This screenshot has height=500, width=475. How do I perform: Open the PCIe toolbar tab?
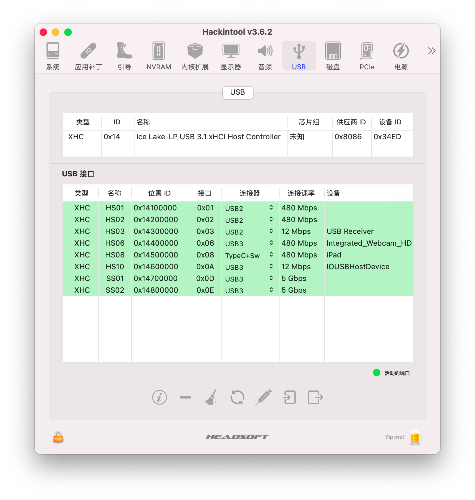(367, 56)
